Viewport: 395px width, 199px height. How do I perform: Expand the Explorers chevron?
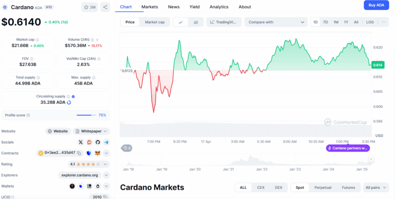[x=106, y=175]
